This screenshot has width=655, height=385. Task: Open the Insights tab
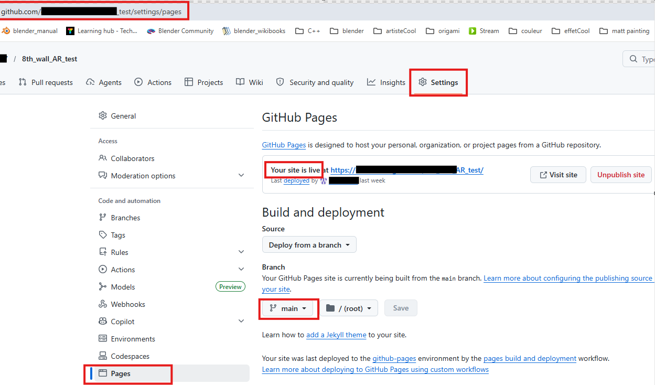386,82
